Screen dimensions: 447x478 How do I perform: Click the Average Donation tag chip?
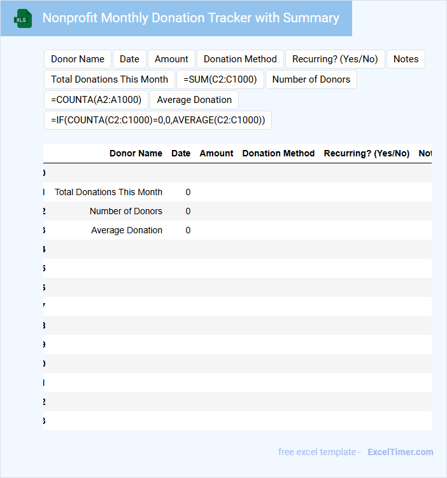[x=194, y=100]
